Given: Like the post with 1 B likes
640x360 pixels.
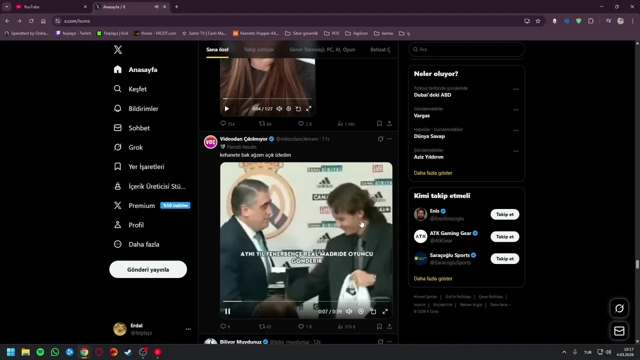Looking at the screenshot, I should (301, 326).
